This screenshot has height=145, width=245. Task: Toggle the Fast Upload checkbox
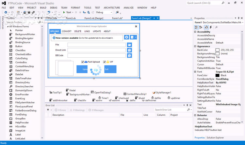(83, 62)
